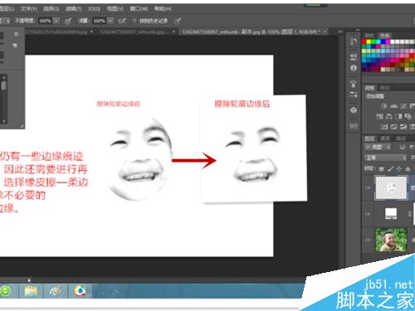Add a Posterize adjustment
This screenshot has width=415, height=311.
(x=393, y=127)
